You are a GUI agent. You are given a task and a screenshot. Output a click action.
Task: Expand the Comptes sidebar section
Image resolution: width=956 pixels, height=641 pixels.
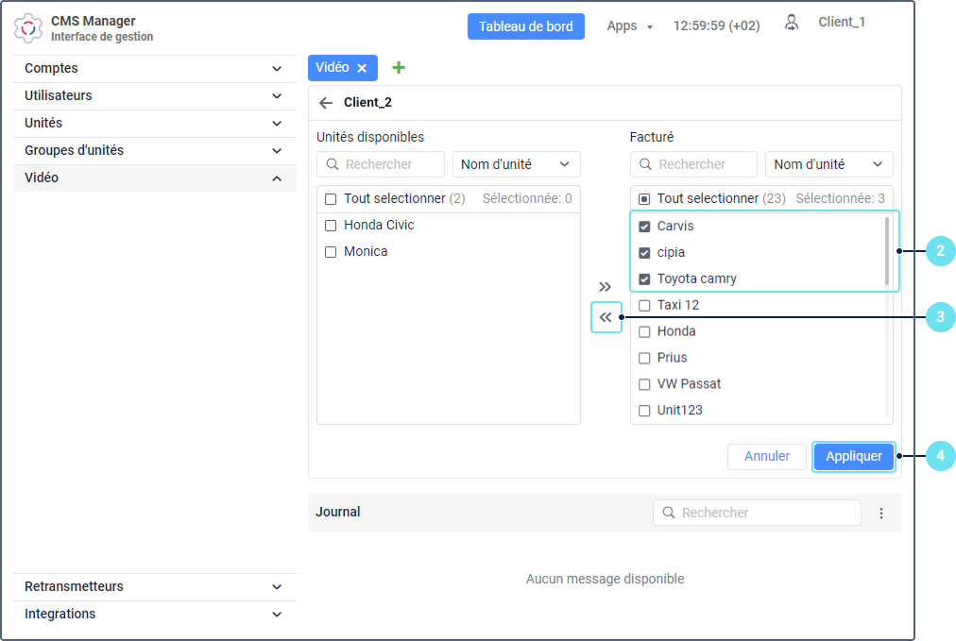(154, 68)
